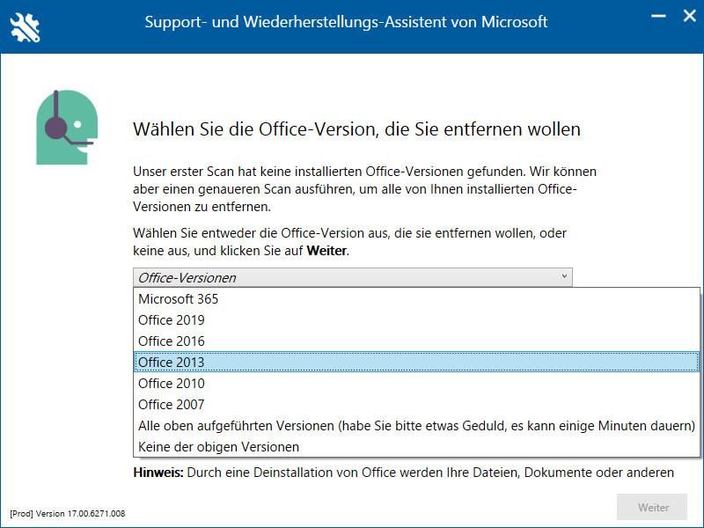Screen dimensions: 704x528
Task: Choose Alle oben aufgeführten Versionen option
Action: [416, 426]
